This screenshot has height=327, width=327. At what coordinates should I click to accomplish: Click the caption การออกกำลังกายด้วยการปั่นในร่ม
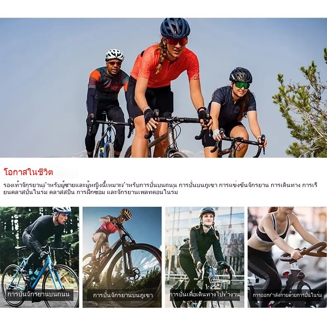click(x=287, y=295)
